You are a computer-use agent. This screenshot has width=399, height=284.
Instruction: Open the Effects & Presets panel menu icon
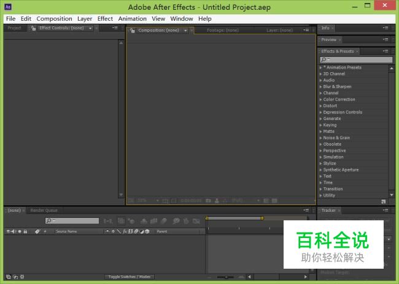385,51
